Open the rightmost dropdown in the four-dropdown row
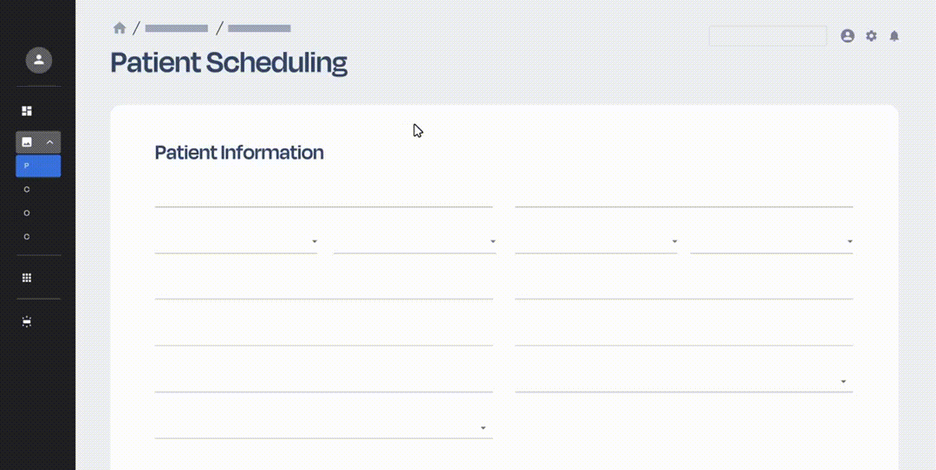This screenshot has height=470, width=936. pos(771,242)
